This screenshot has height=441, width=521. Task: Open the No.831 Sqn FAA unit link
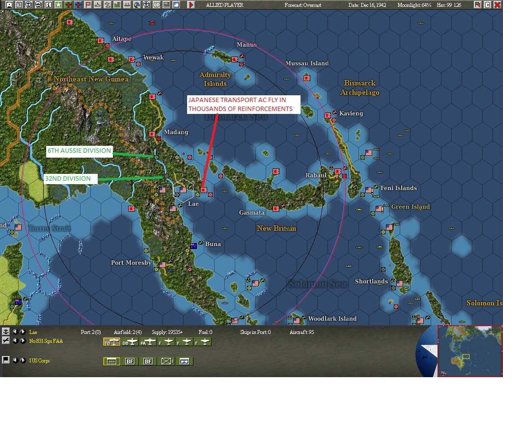tap(46, 341)
